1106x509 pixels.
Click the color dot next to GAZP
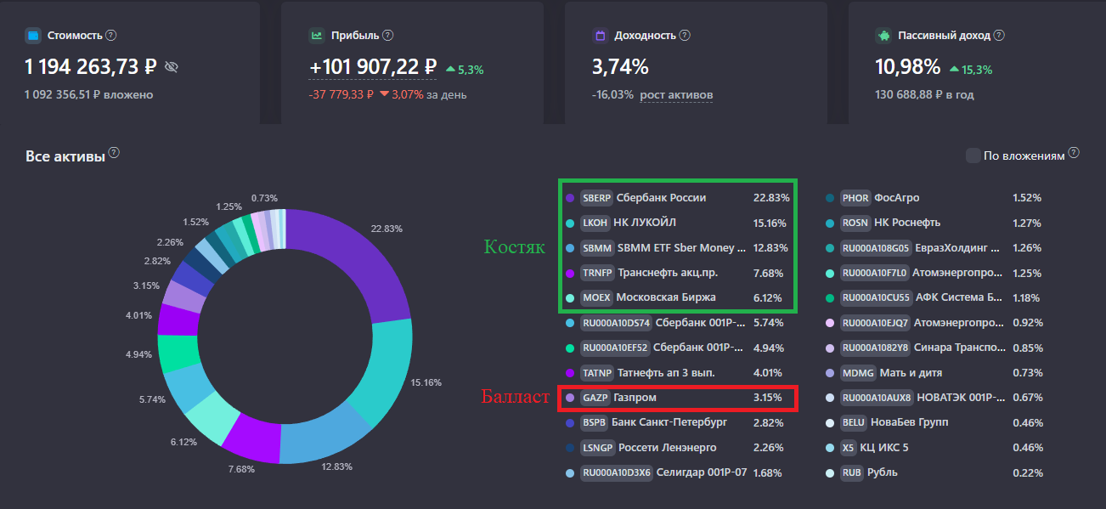569,398
